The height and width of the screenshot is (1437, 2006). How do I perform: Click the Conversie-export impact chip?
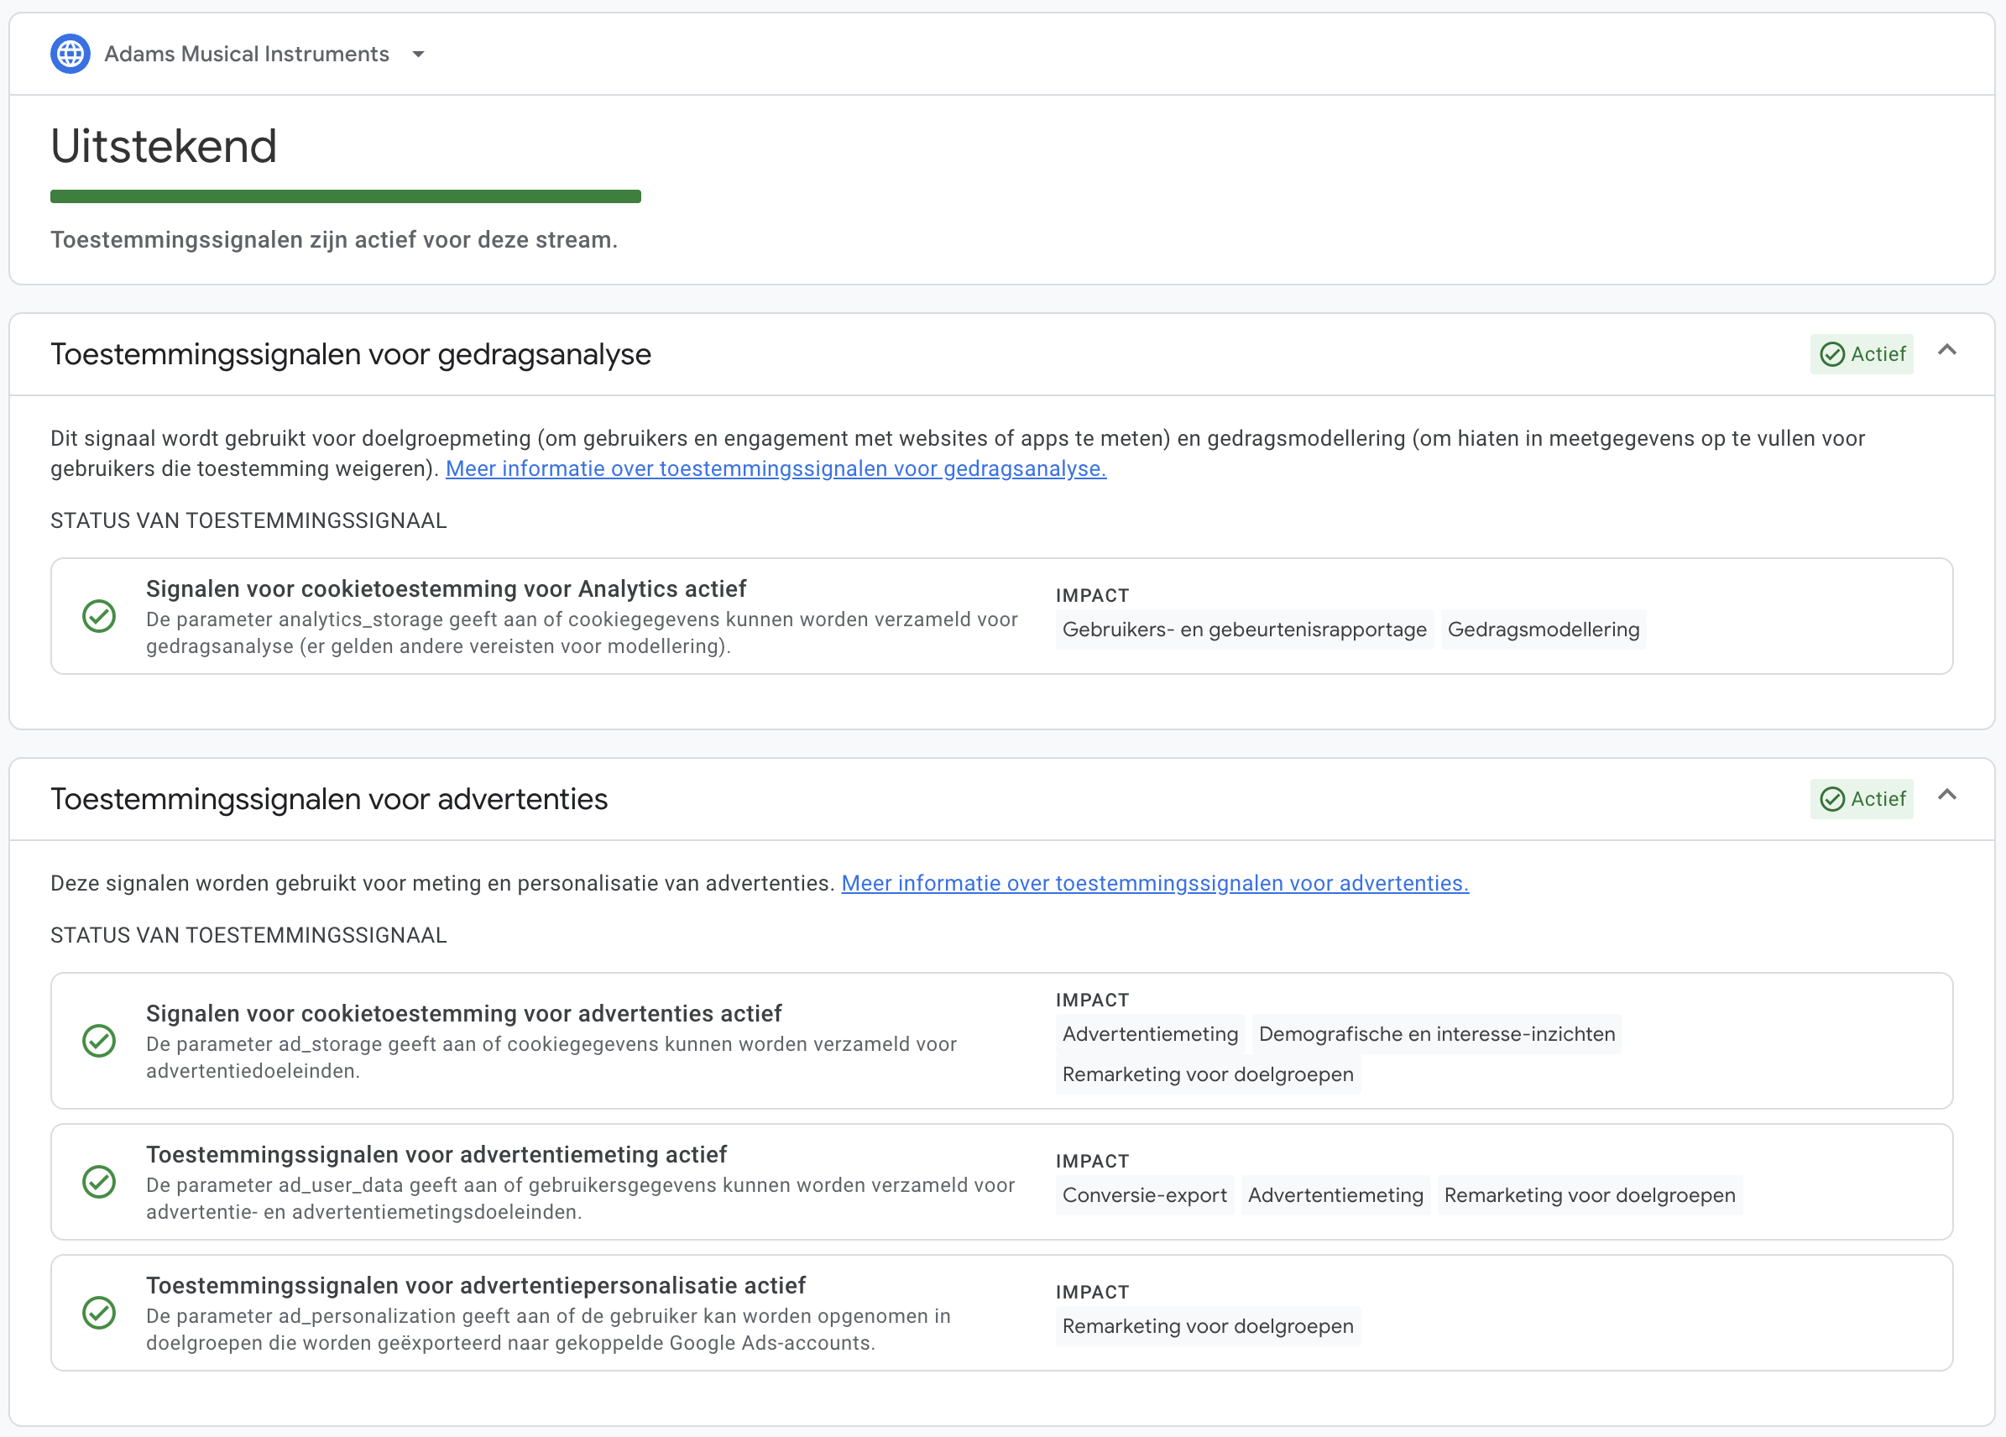pos(1144,1195)
